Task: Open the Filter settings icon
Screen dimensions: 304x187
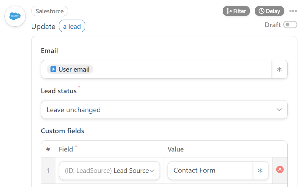Action: [229, 11]
